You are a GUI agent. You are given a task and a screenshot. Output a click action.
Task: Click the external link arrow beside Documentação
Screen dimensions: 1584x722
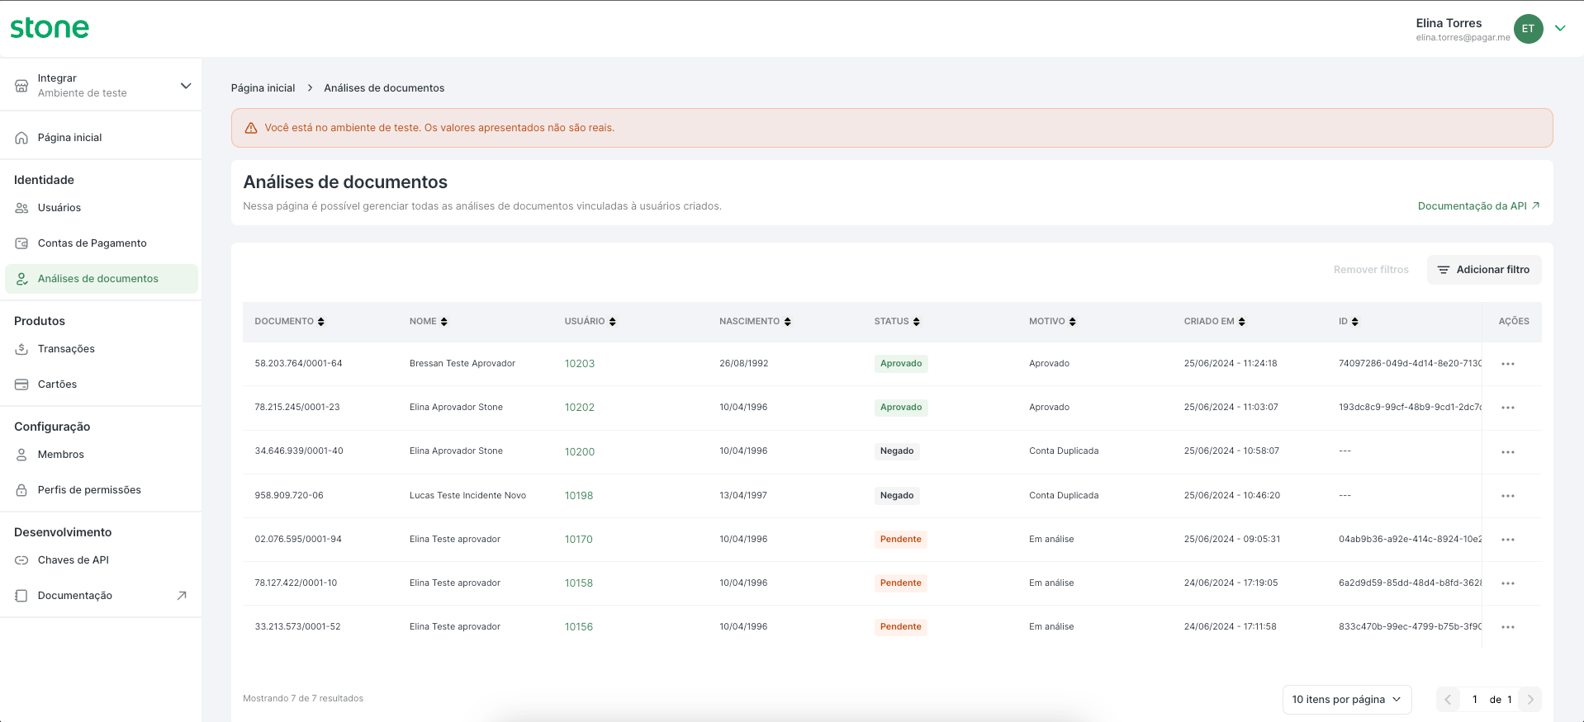(182, 596)
